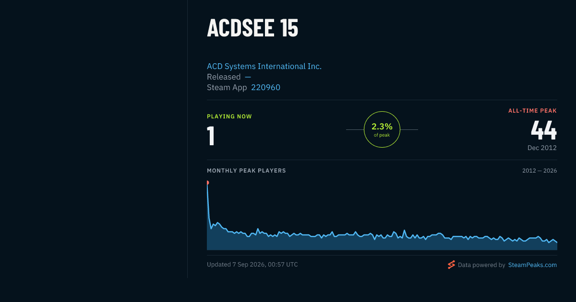Click the of peak caption in circle

point(382,135)
